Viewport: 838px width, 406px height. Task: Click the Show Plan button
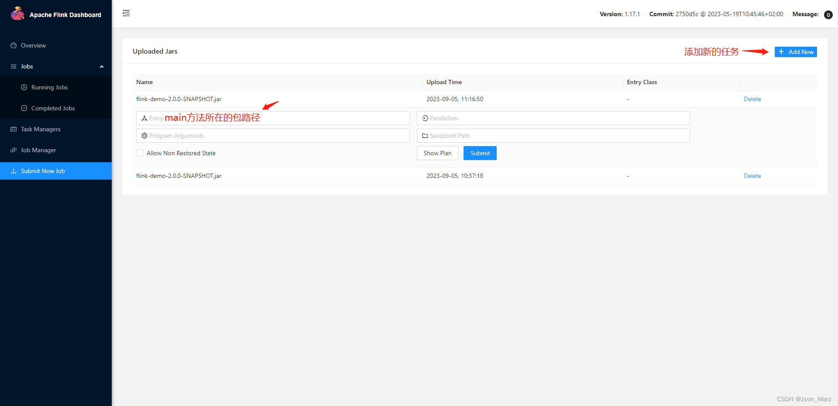[x=437, y=153]
